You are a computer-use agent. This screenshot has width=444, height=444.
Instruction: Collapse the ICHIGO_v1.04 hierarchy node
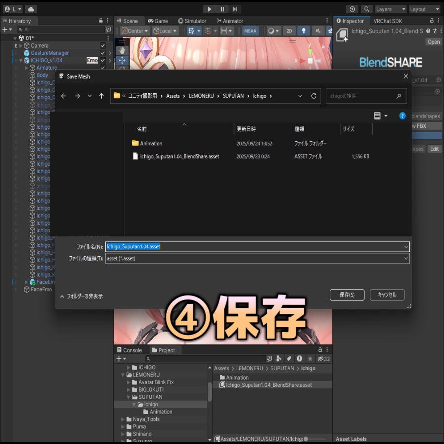pos(21,60)
